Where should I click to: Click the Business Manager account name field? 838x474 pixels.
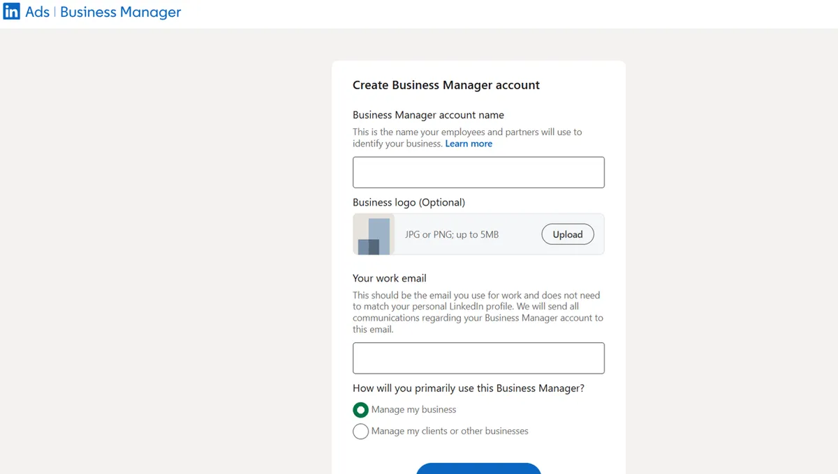(478, 172)
